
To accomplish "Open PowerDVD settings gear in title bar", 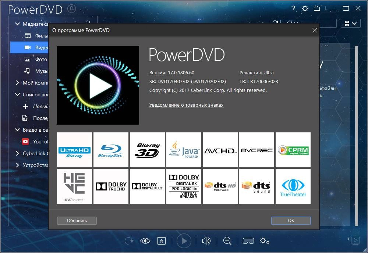I will tap(305, 9).
